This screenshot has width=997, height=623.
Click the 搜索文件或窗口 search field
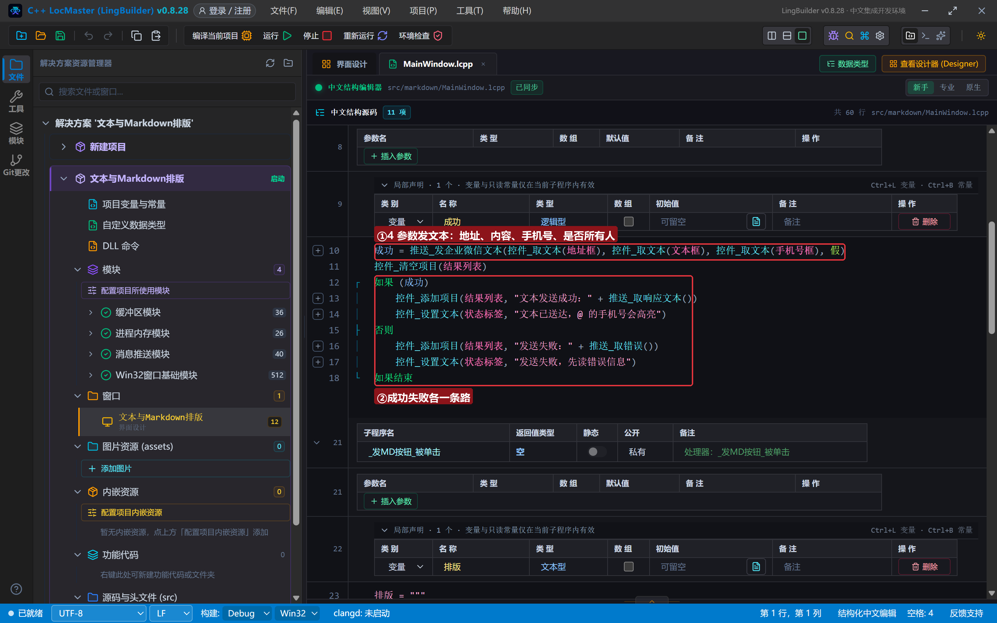pyautogui.click(x=167, y=91)
